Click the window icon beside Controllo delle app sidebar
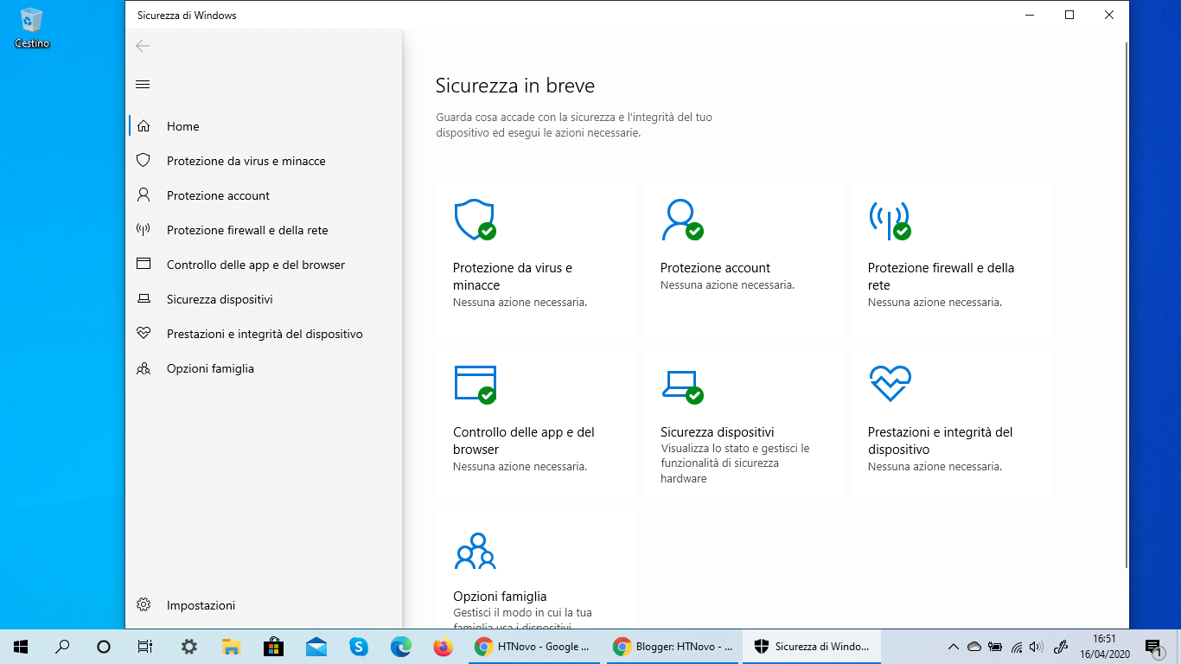The height and width of the screenshot is (664, 1181). 144,265
